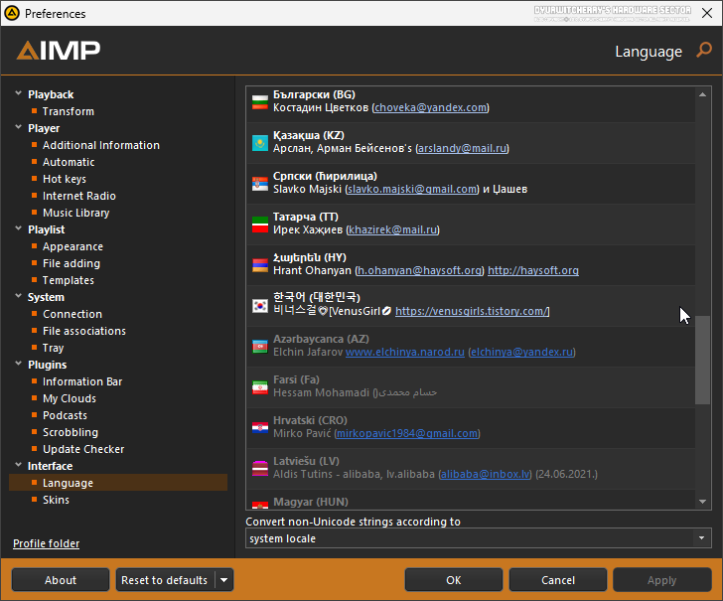Open the Reset to defaults dropdown arrow
Viewport: 723px width, 601px height.
[224, 580]
